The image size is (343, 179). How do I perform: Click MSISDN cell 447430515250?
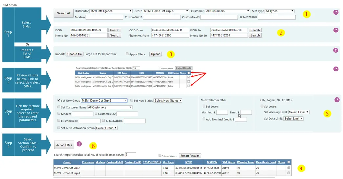coord(212,173)
